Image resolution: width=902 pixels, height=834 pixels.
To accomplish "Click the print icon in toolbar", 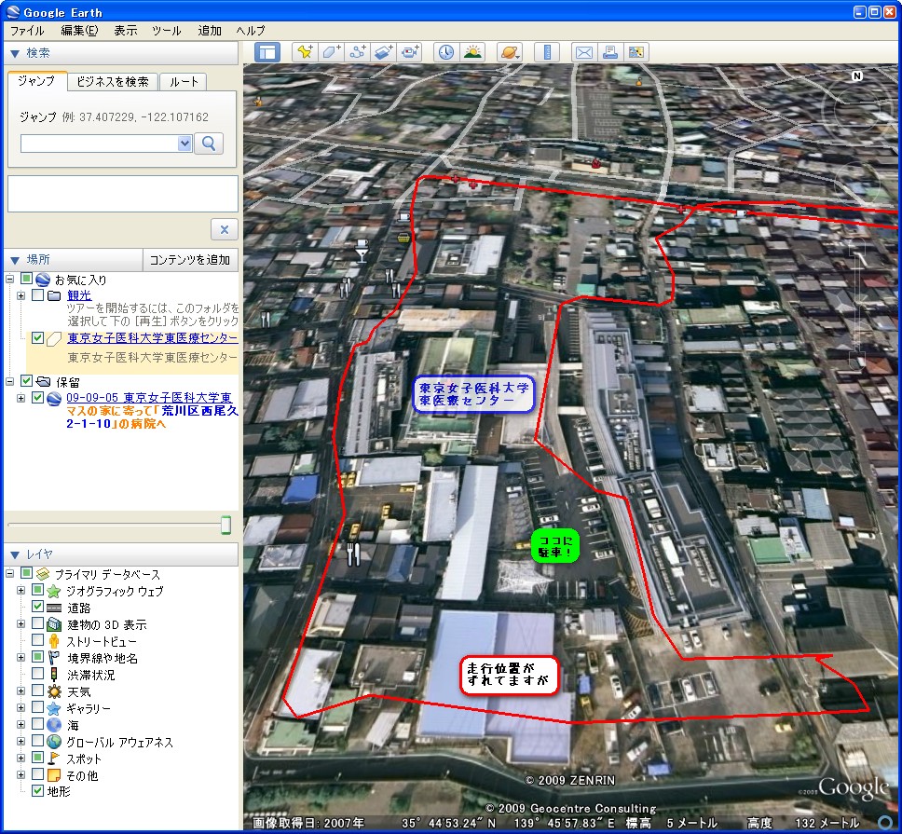I will [x=609, y=52].
